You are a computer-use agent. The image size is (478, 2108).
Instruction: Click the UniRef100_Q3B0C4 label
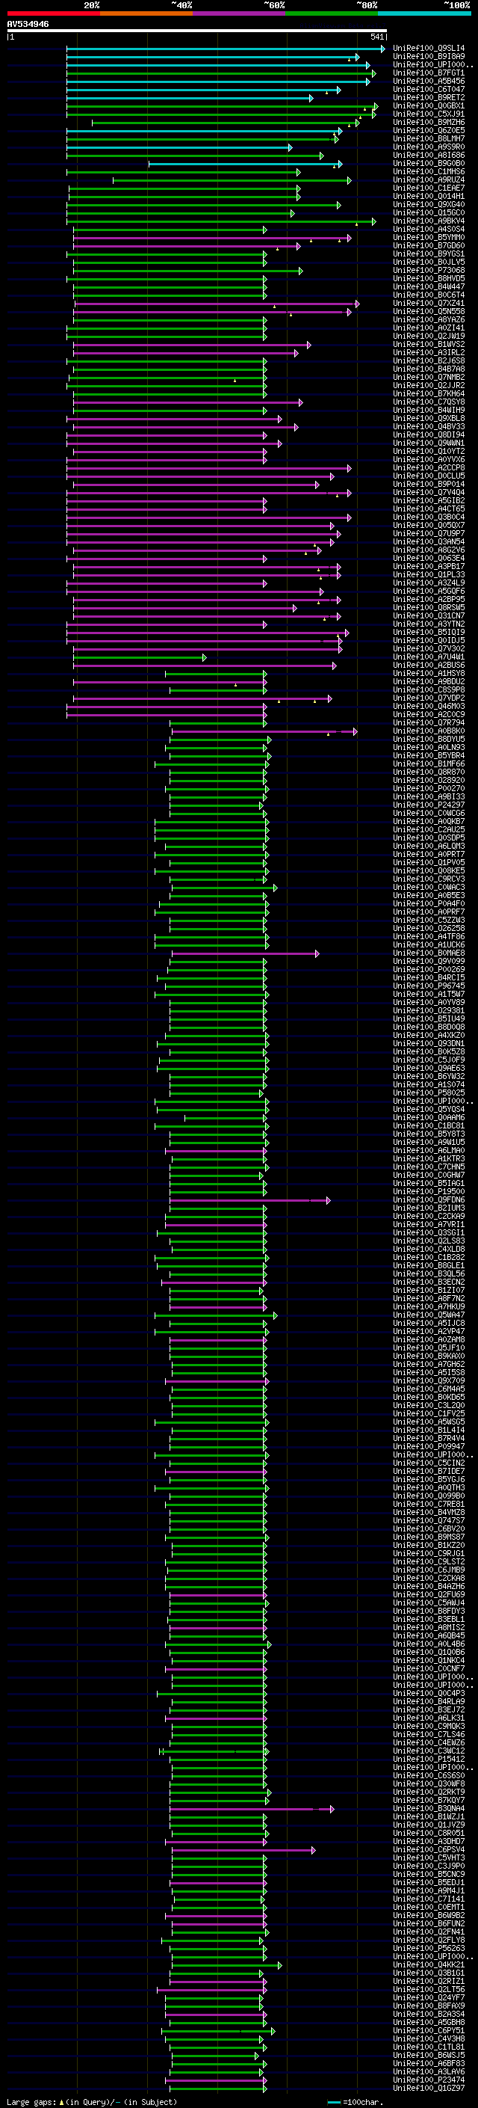coord(429,517)
